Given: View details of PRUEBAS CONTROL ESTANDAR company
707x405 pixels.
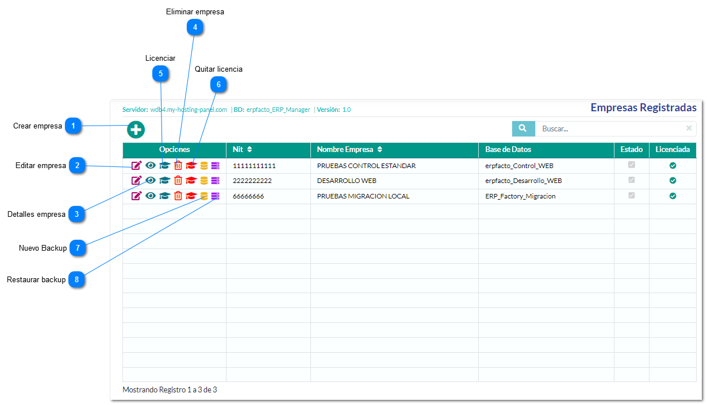Looking at the screenshot, I should click(x=151, y=166).
